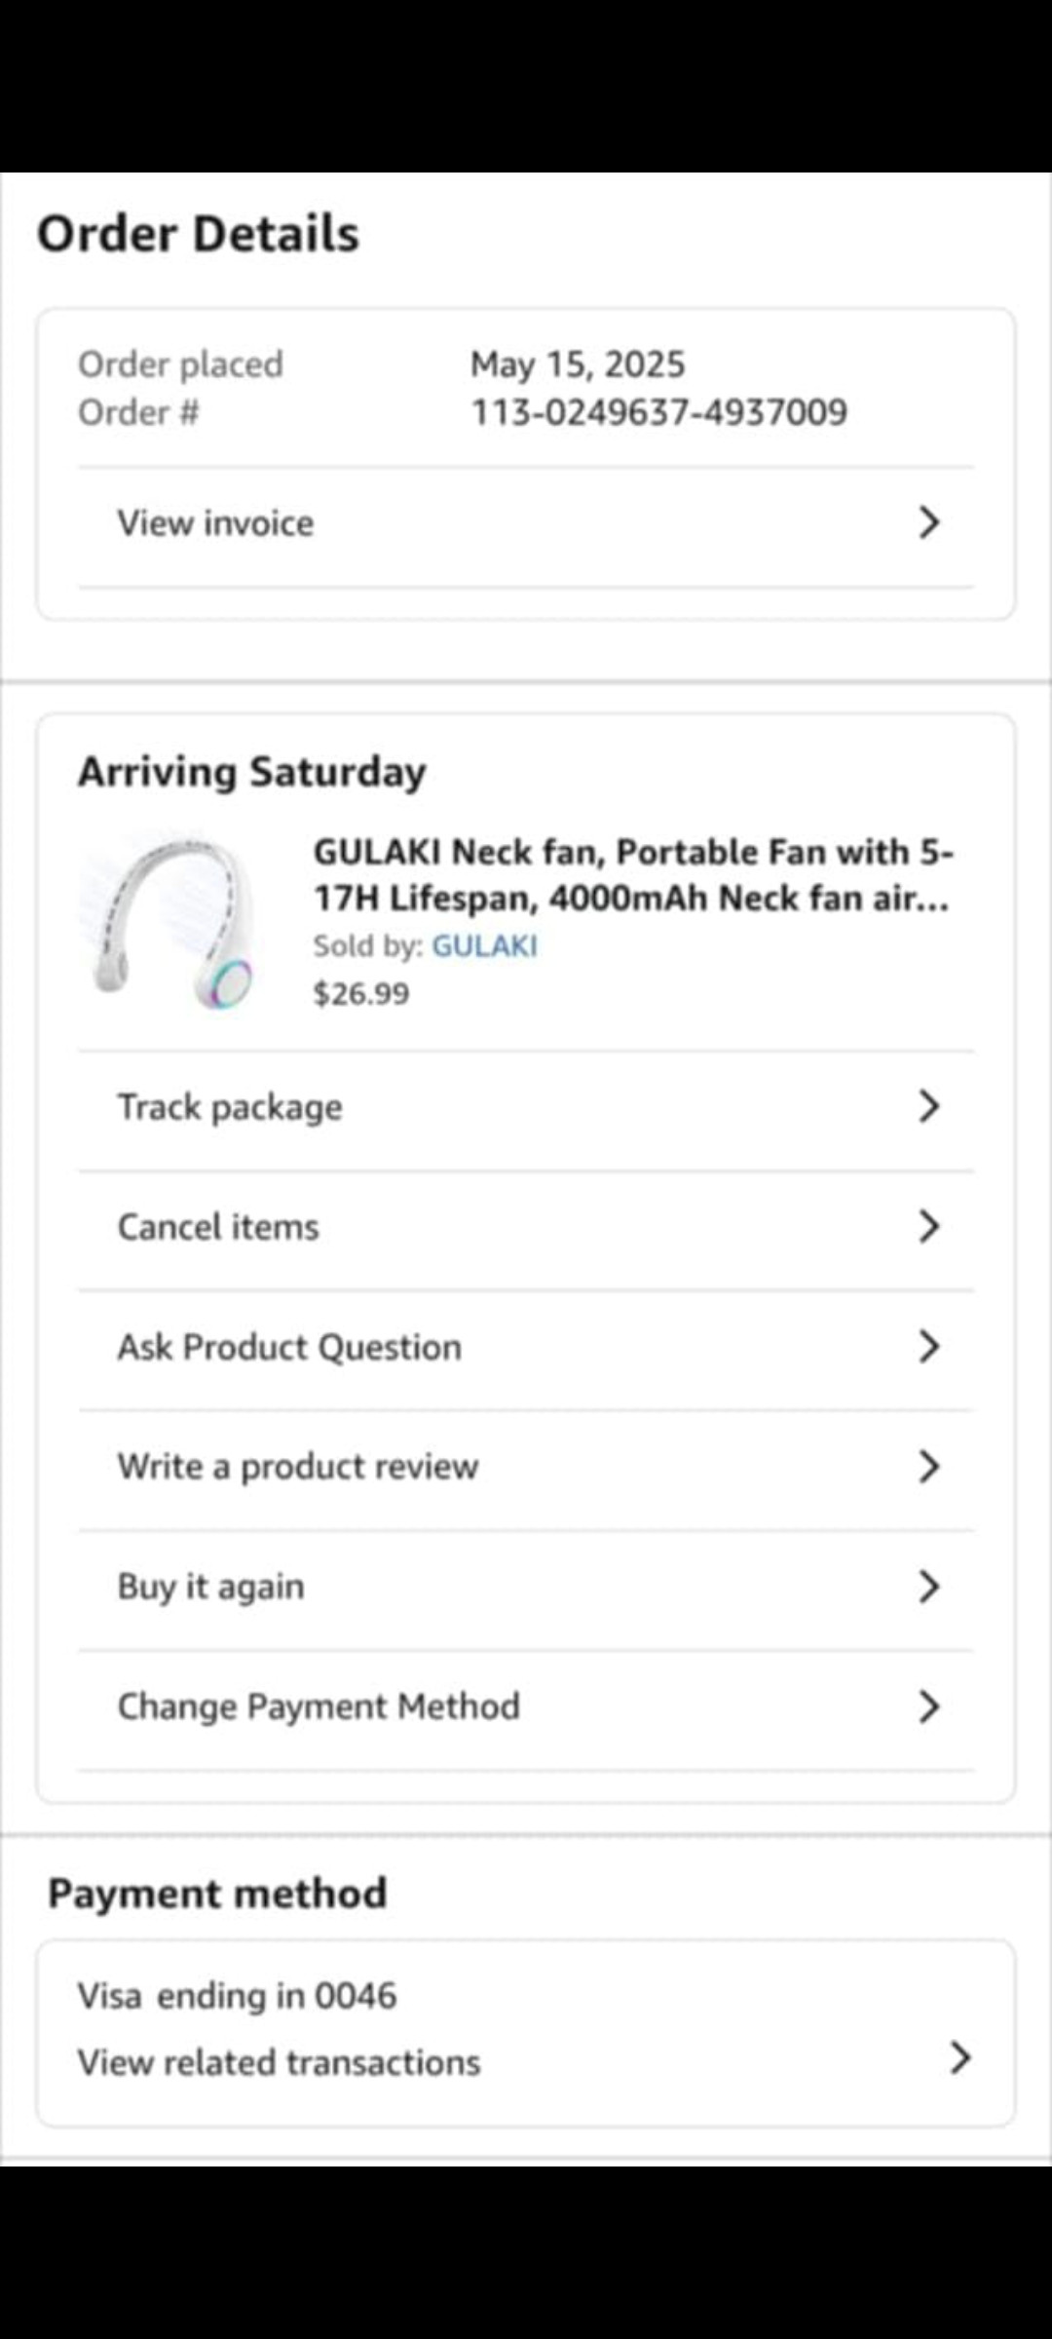
Task: Tap the arrow on Buy it again row
Action: coord(929,1587)
